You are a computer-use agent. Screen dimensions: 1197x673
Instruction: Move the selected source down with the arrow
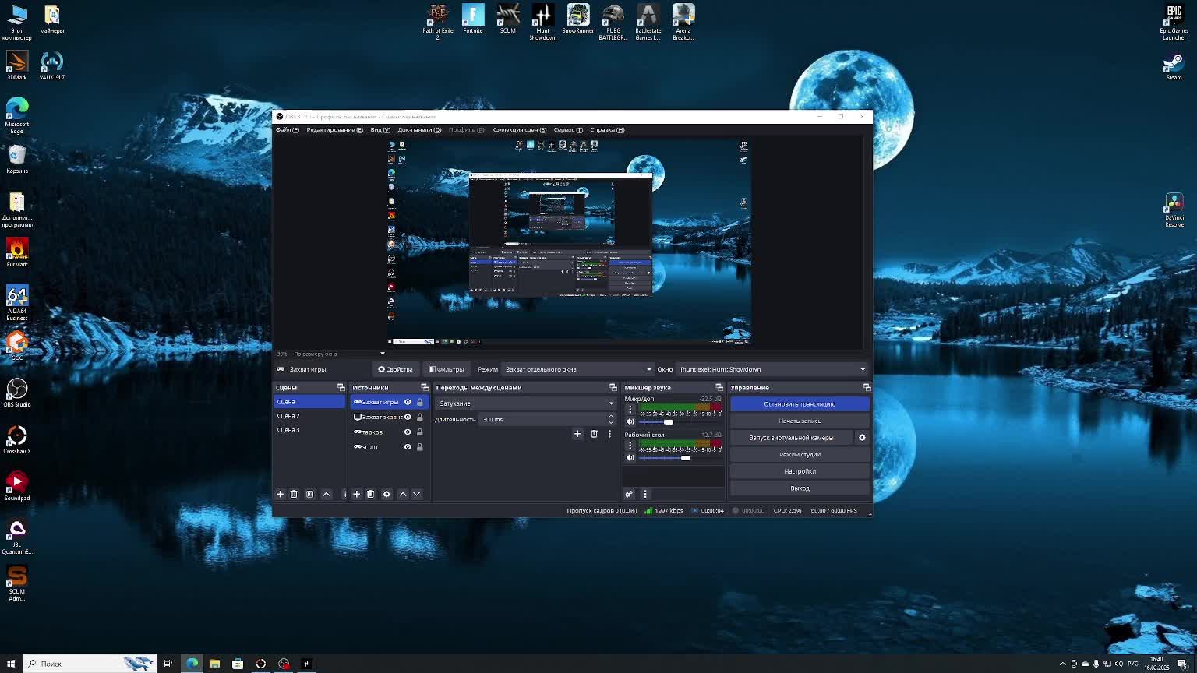[417, 494]
